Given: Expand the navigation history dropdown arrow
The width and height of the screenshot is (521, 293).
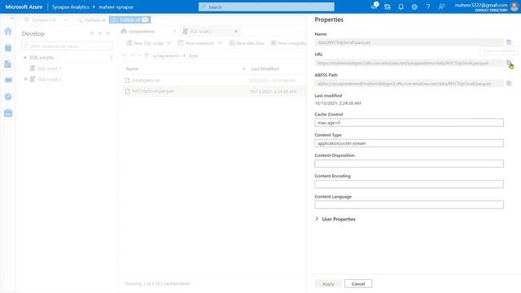Looking at the screenshot, I should click(x=139, y=55).
